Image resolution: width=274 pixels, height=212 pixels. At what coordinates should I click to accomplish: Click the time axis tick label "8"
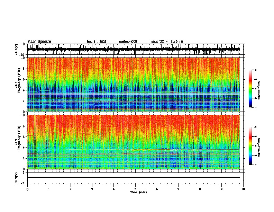[200, 189]
